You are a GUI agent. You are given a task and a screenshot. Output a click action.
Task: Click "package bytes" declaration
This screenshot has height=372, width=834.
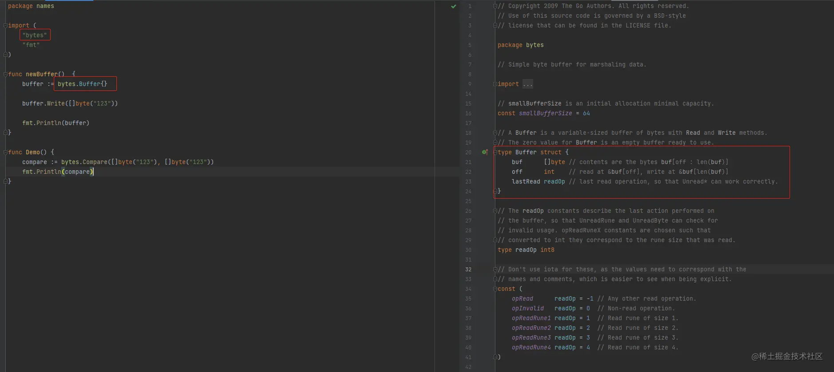click(521, 45)
